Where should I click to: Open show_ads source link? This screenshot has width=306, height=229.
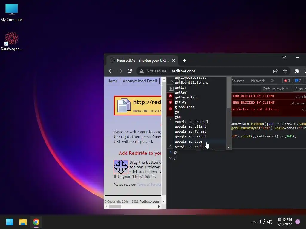click(299, 103)
